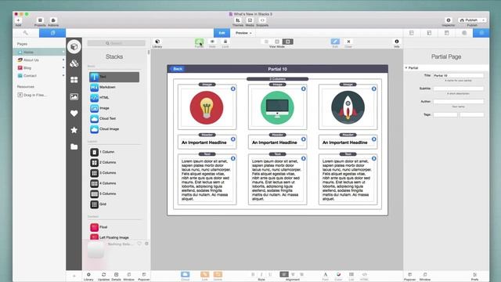Open the folder library category

74,146
